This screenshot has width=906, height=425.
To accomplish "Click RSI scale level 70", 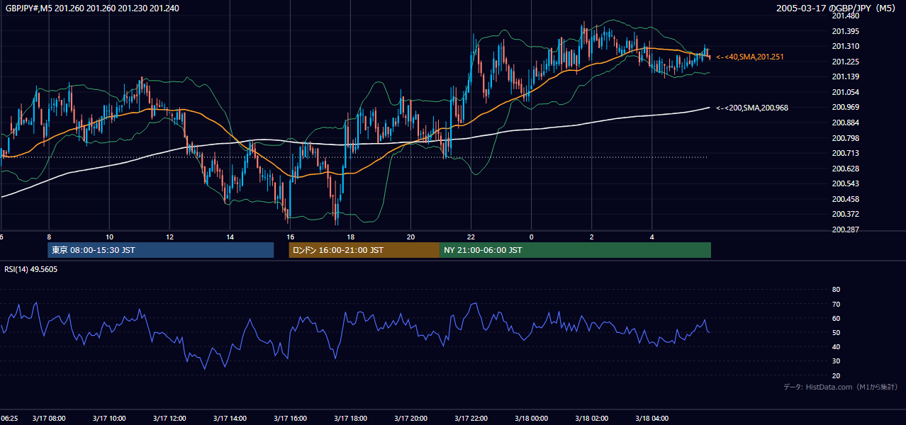I will 836,304.
